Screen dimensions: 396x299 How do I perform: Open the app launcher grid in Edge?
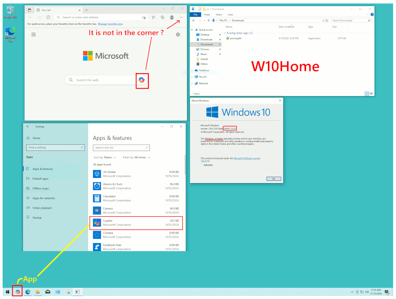pyautogui.click(x=34, y=34)
